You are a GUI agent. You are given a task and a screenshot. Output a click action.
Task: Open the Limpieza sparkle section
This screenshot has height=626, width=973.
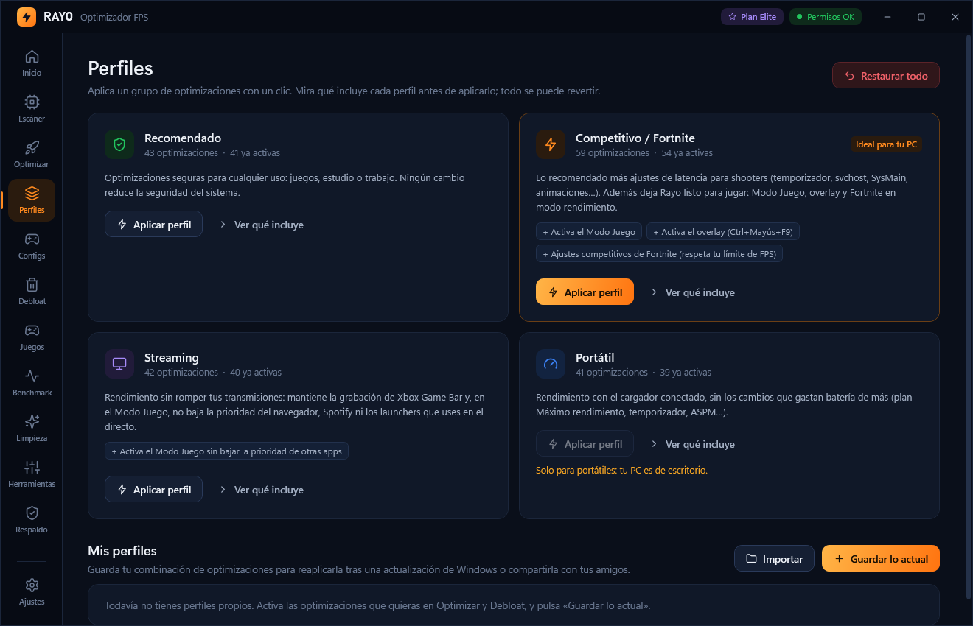point(32,429)
